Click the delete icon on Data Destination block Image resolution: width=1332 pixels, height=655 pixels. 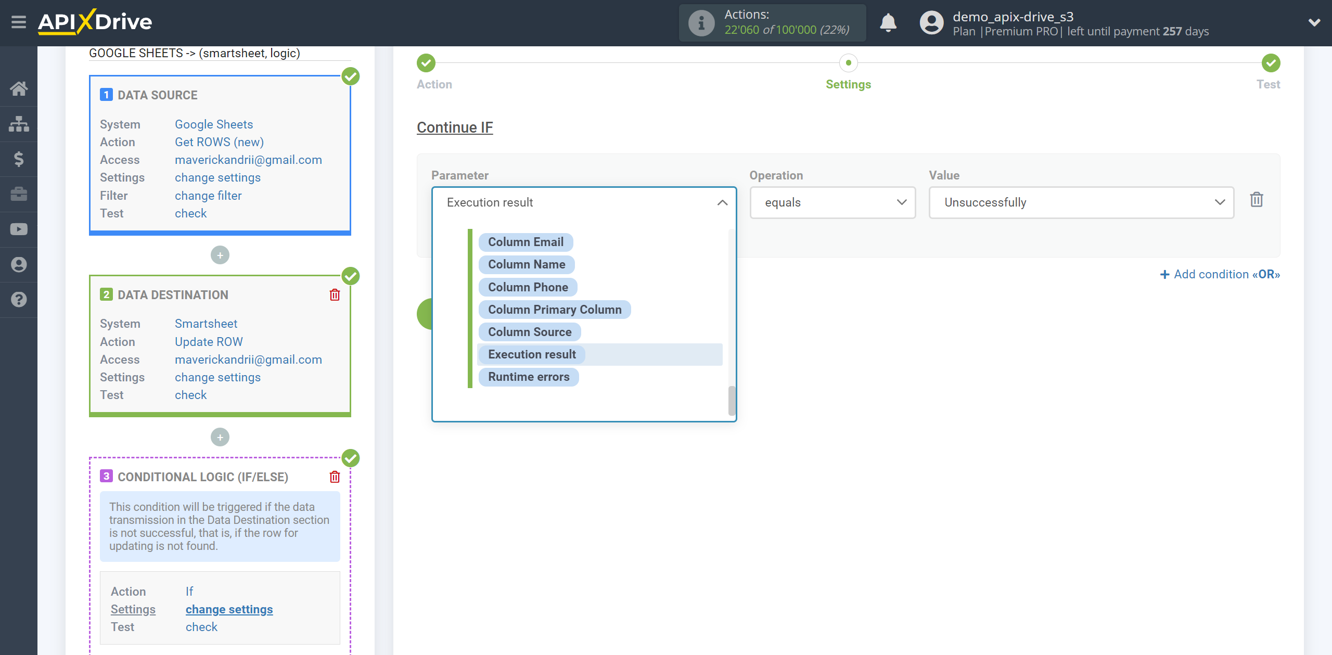click(335, 295)
